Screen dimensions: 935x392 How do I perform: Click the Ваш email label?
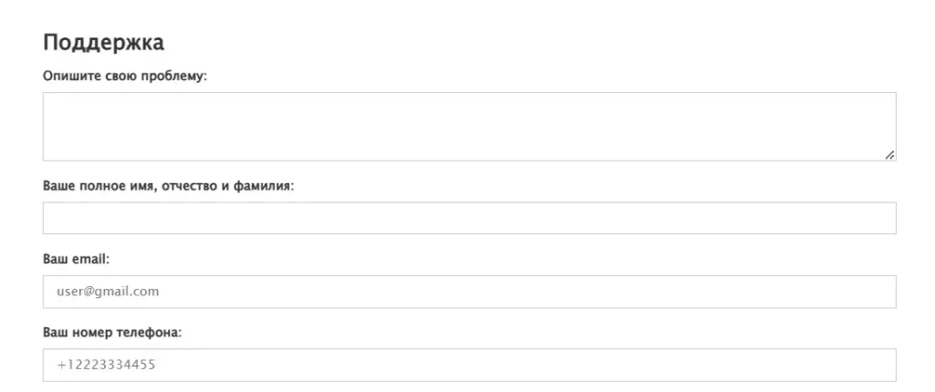coord(77,260)
